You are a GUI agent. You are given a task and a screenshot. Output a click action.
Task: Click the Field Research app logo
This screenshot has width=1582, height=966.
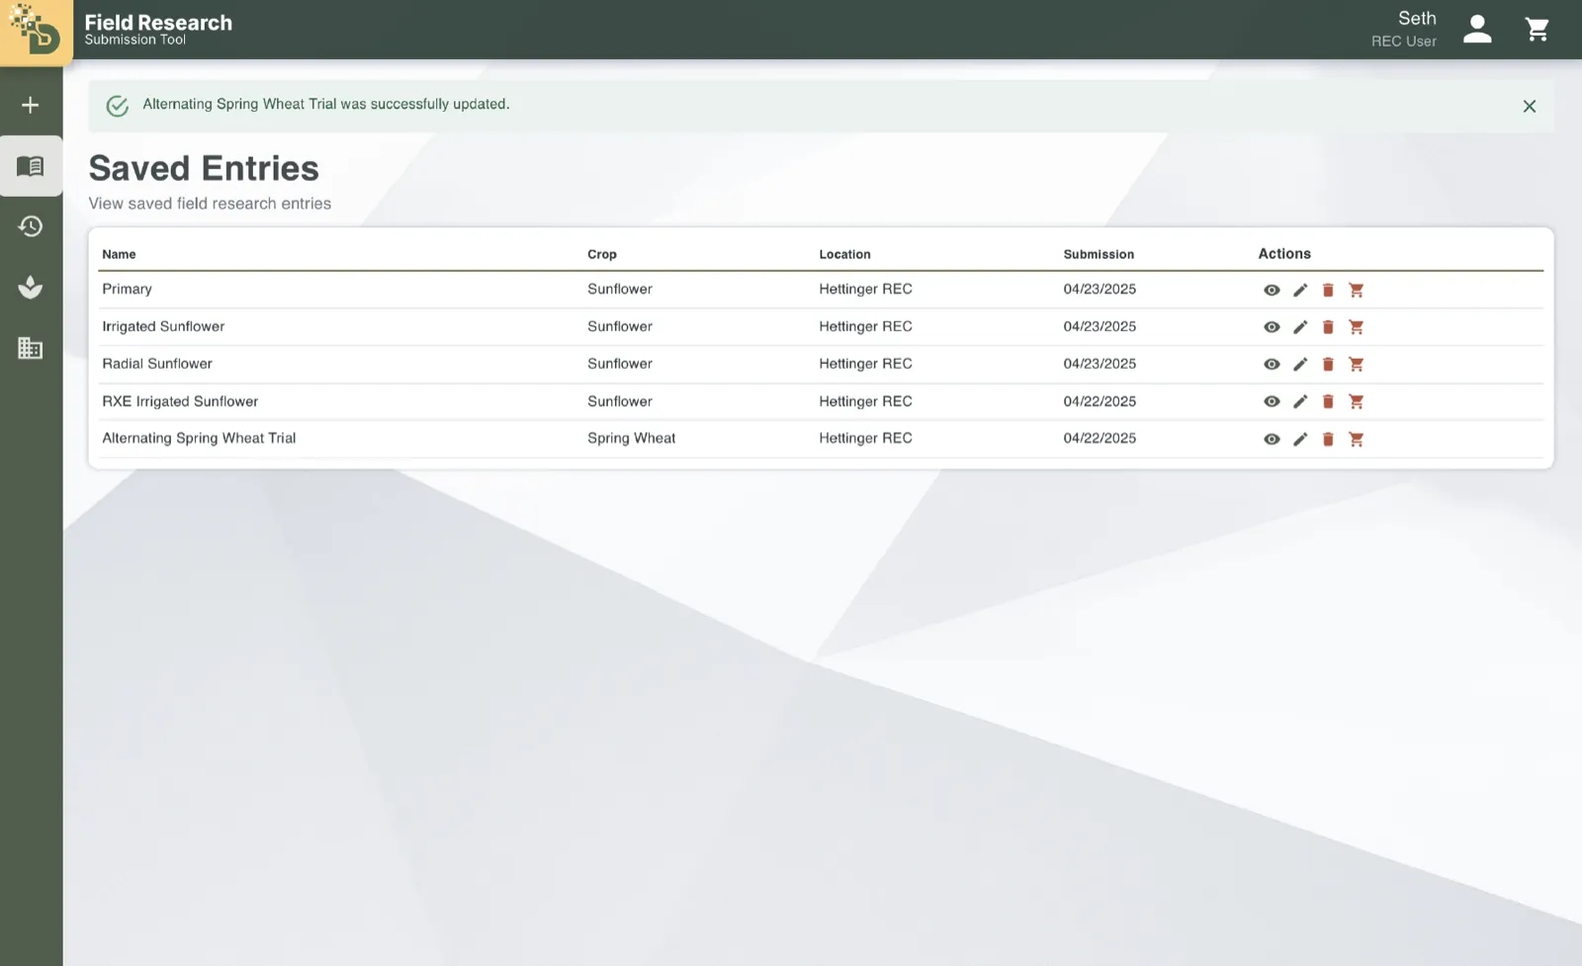[36, 31]
